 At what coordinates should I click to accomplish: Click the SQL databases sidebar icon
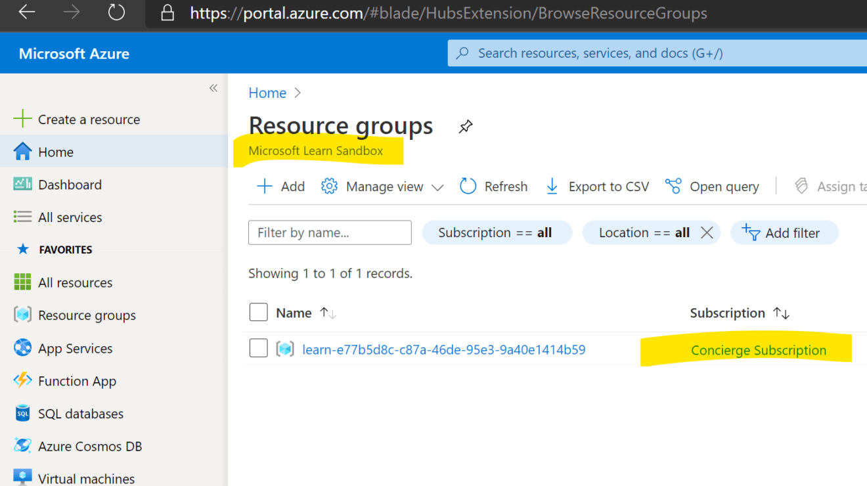[x=22, y=414]
